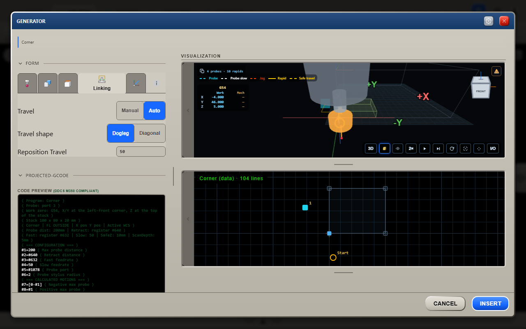Click the '#1=200' code line

pos(54,250)
